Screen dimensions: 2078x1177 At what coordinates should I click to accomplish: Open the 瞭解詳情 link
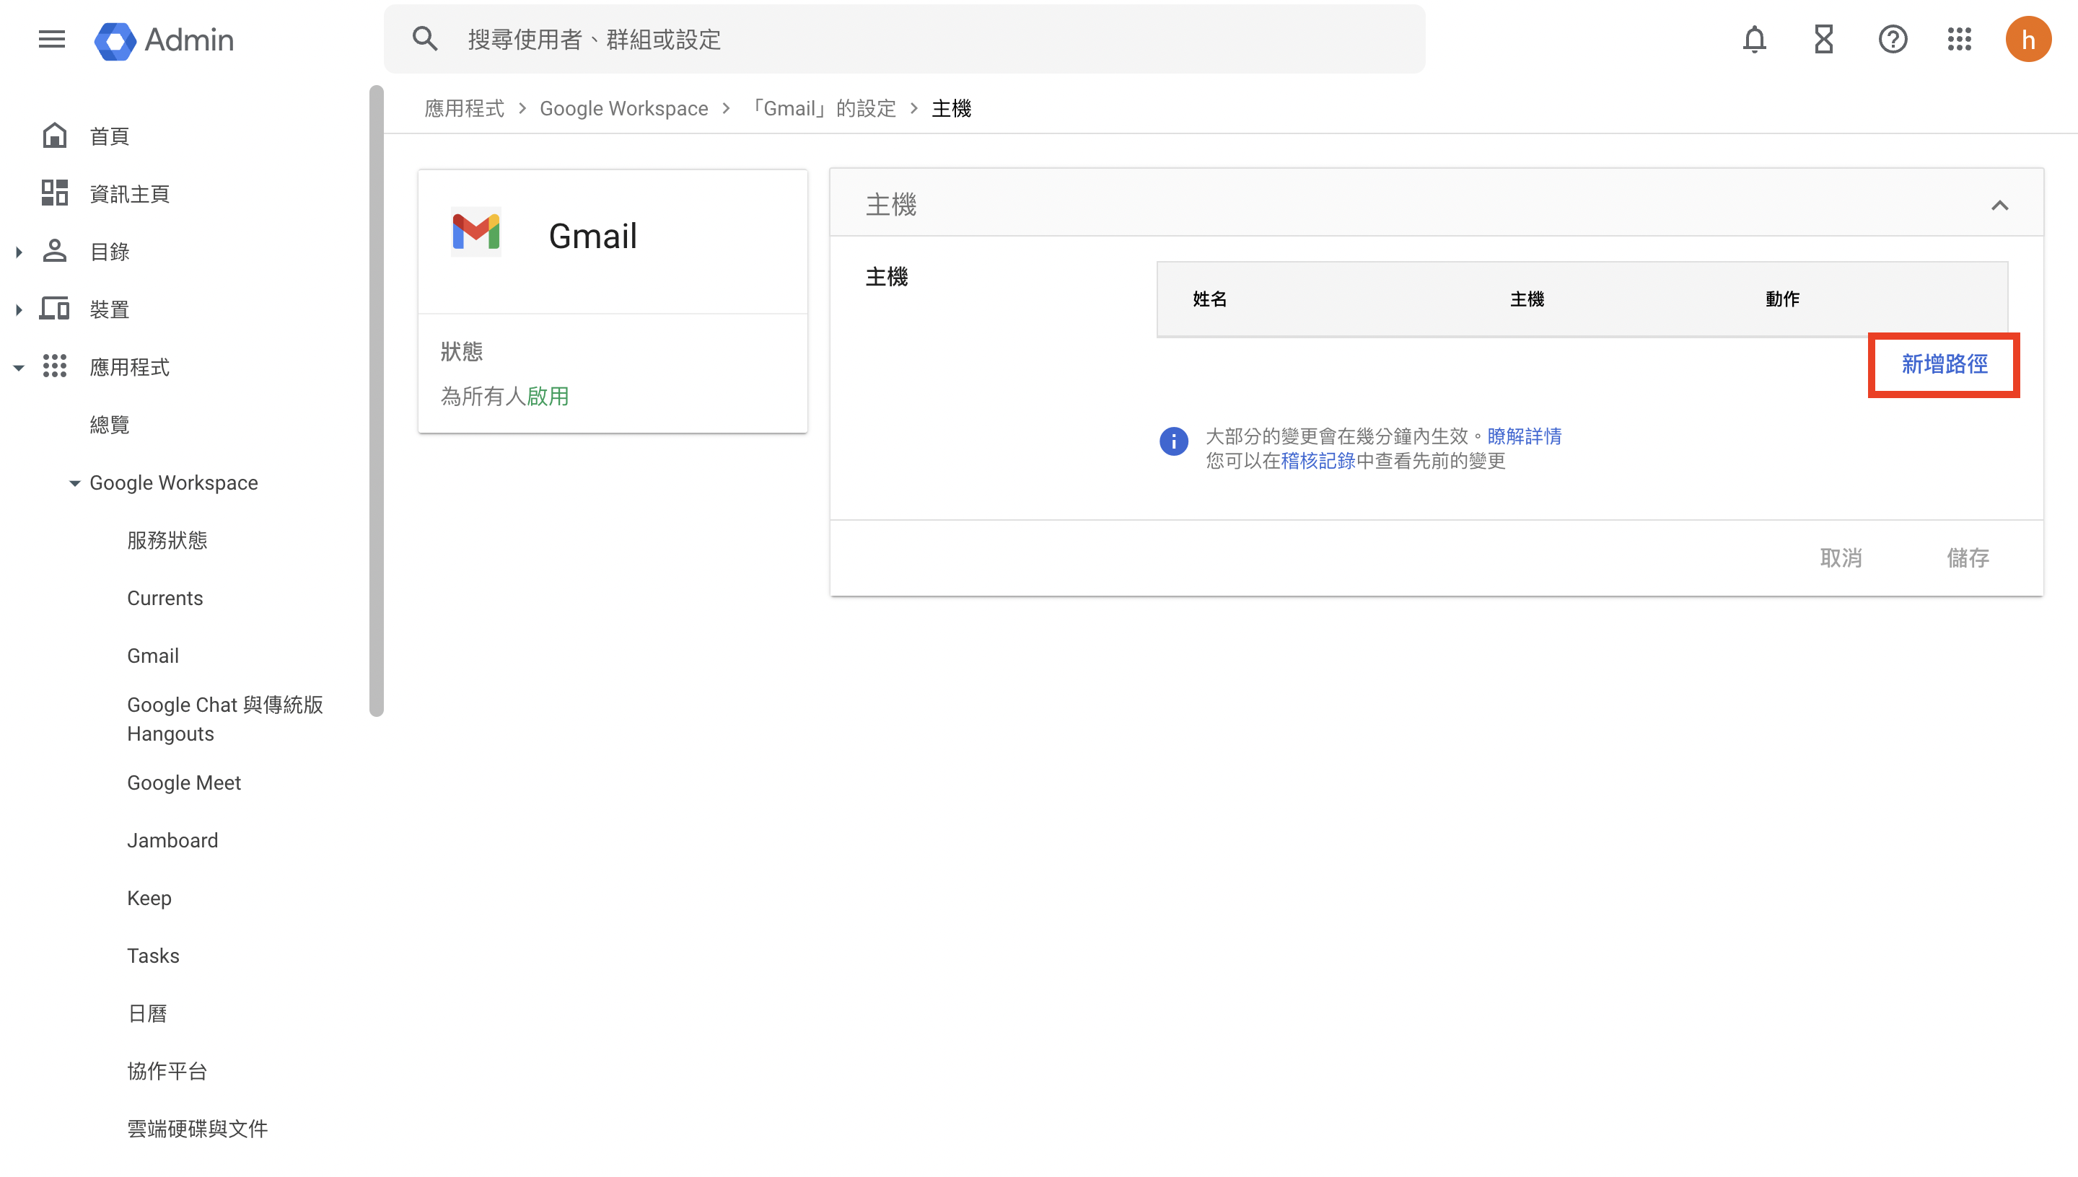coord(1524,436)
